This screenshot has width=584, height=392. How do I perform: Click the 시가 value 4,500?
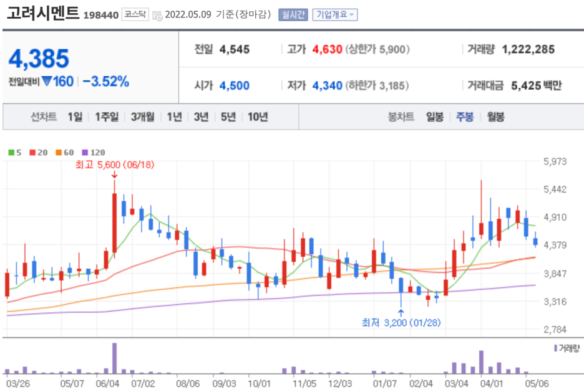click(x=234, y=85)
